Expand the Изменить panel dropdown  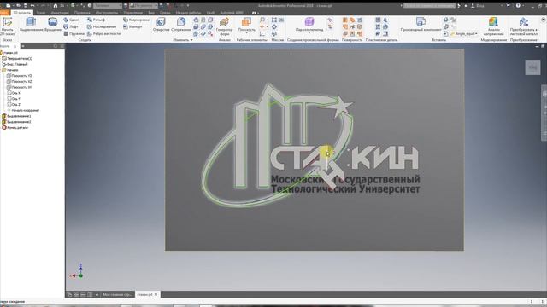click(x=183, y=40)
